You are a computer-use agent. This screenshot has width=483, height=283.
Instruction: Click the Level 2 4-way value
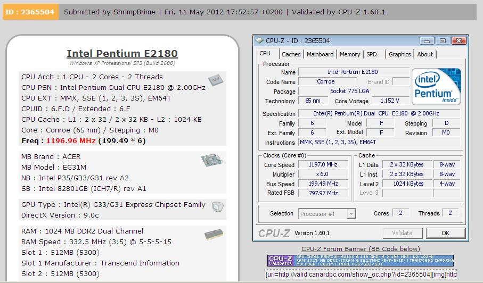pos(447,184)
